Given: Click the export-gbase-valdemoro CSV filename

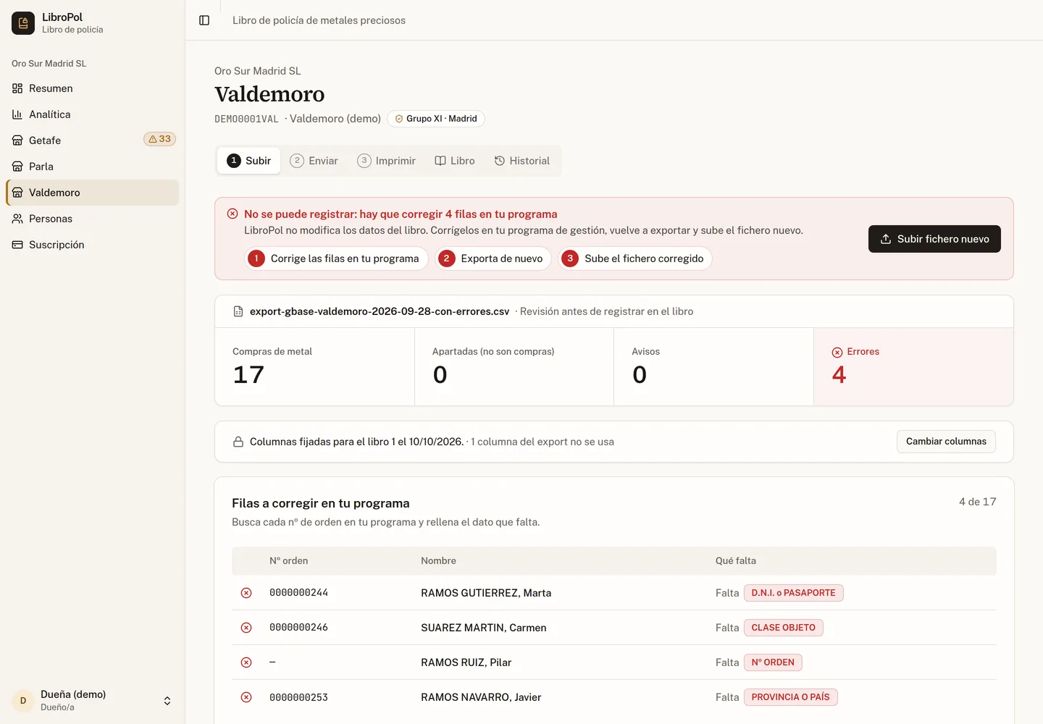Looking at the screenshot, I should click(x=380, y=311).
